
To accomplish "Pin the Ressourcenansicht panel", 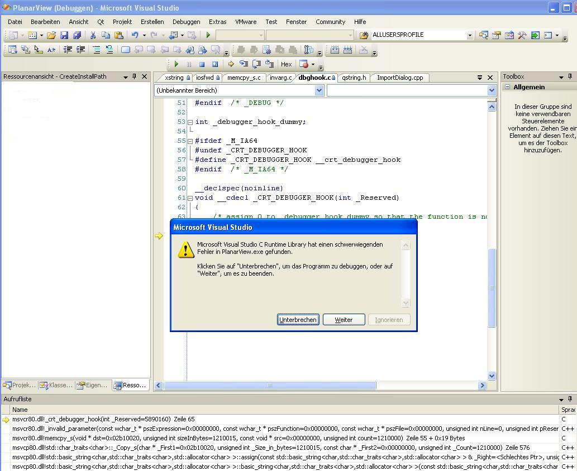I will [135, 76].
